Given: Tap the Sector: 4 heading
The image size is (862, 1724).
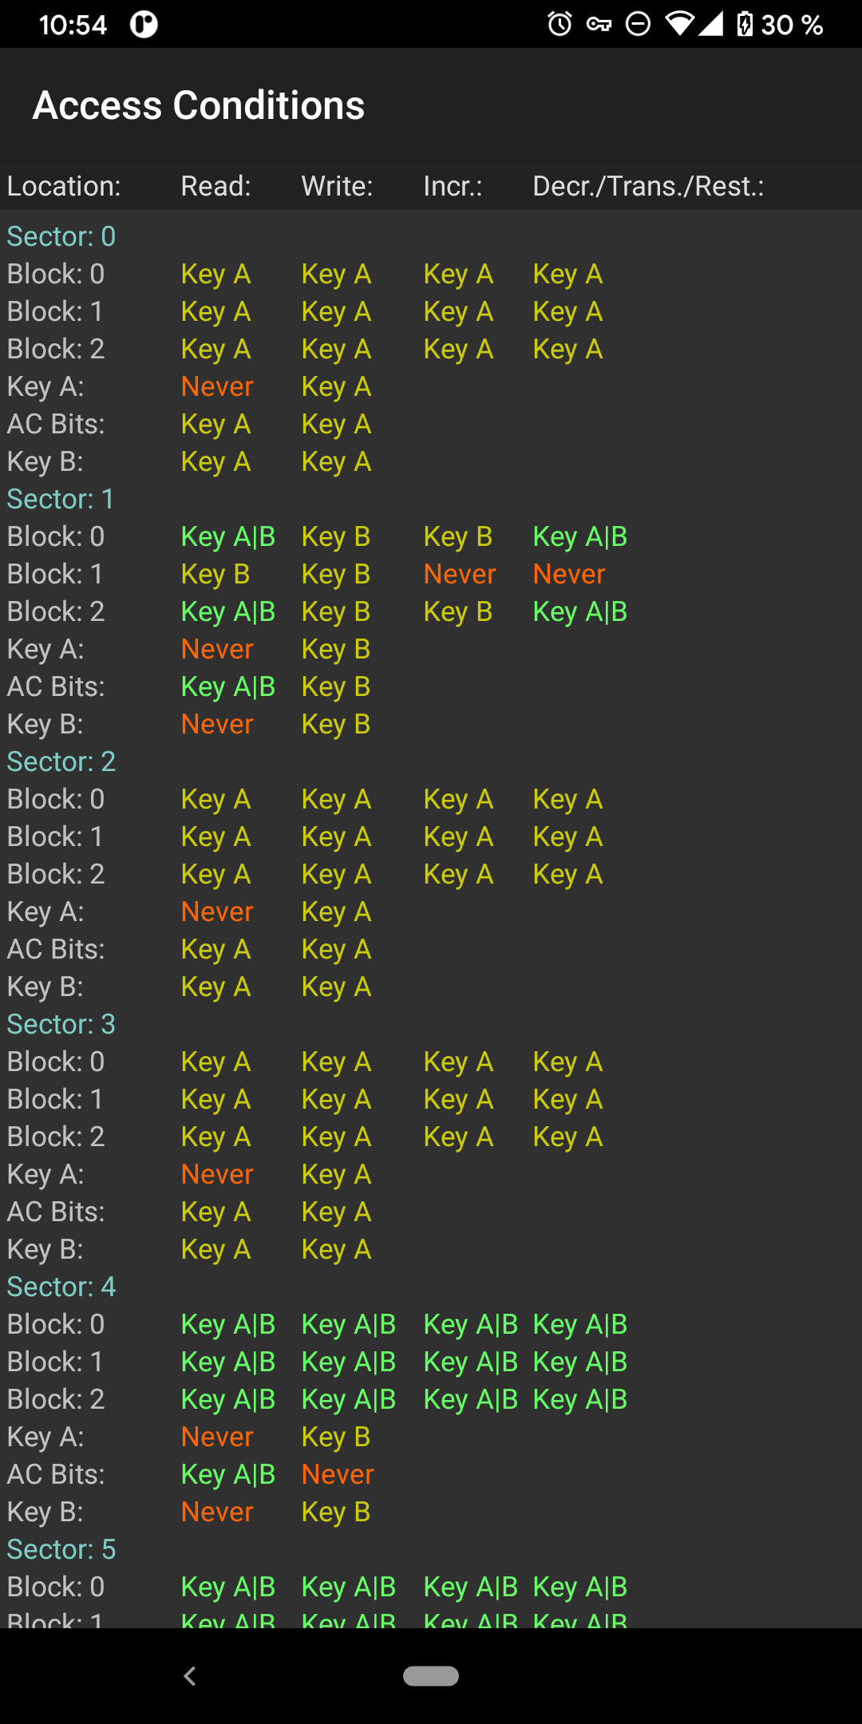Looking at the screenshot, I should point(61,1287).
